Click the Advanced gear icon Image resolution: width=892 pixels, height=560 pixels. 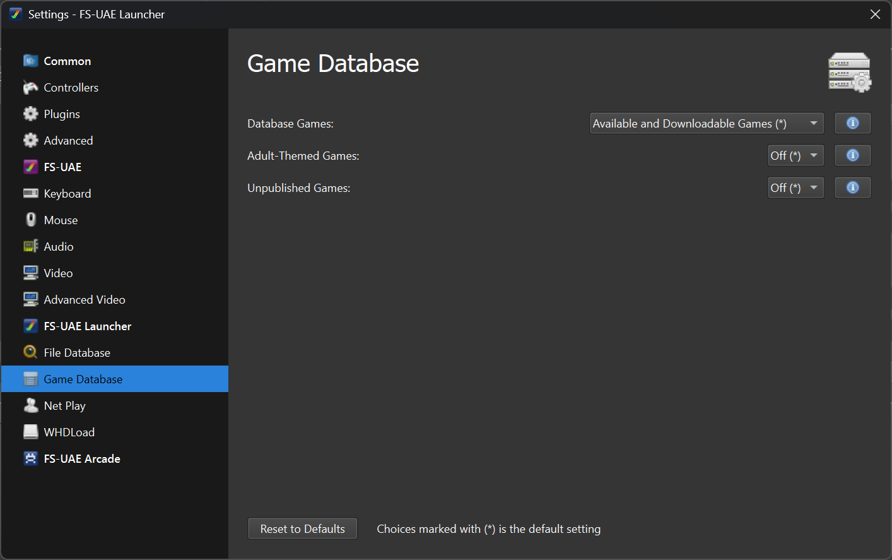click(30, 140)
